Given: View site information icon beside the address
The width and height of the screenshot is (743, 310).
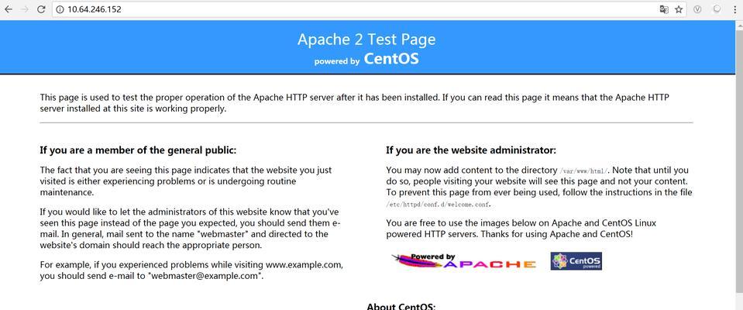Looking at the screenshot, I should (x=60, y=9).
